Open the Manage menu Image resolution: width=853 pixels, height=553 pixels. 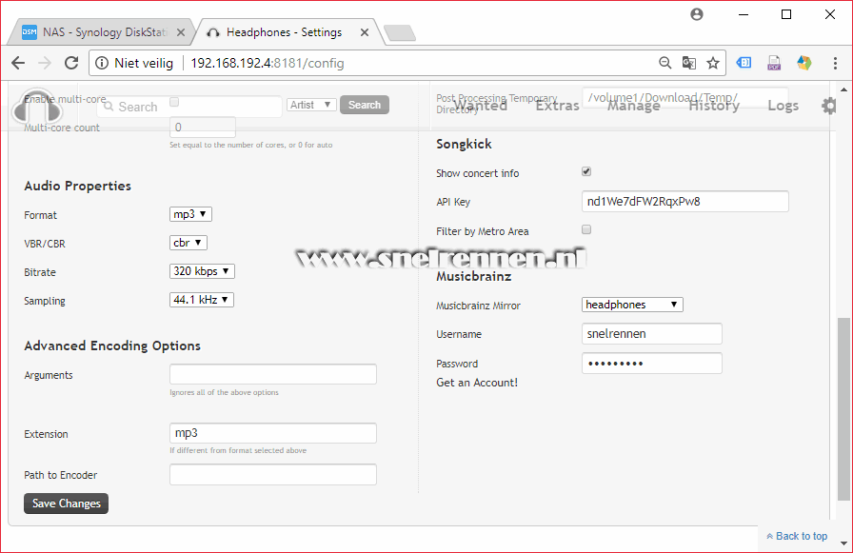point(634,106)
